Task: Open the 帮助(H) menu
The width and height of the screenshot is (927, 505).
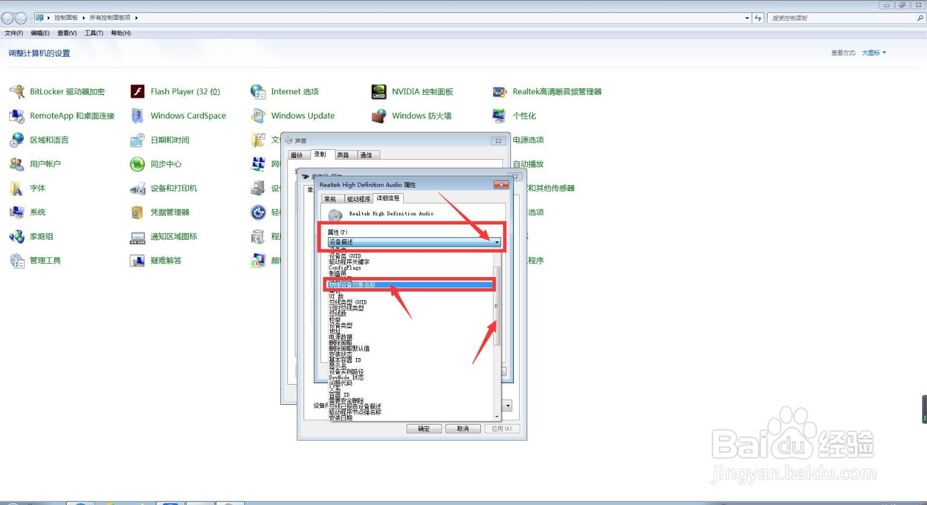Action: 121,33
